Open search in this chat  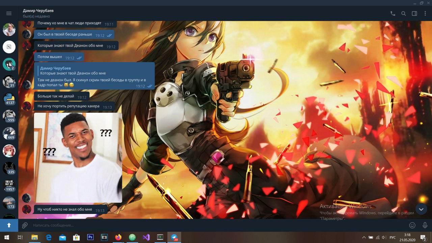[x=403, y=13]
